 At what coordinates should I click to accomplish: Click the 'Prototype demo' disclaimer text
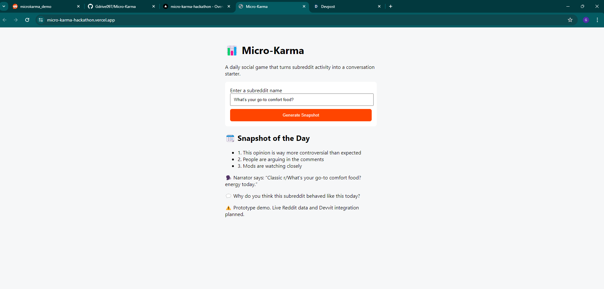pyautogui.click(x=292, y=211)
